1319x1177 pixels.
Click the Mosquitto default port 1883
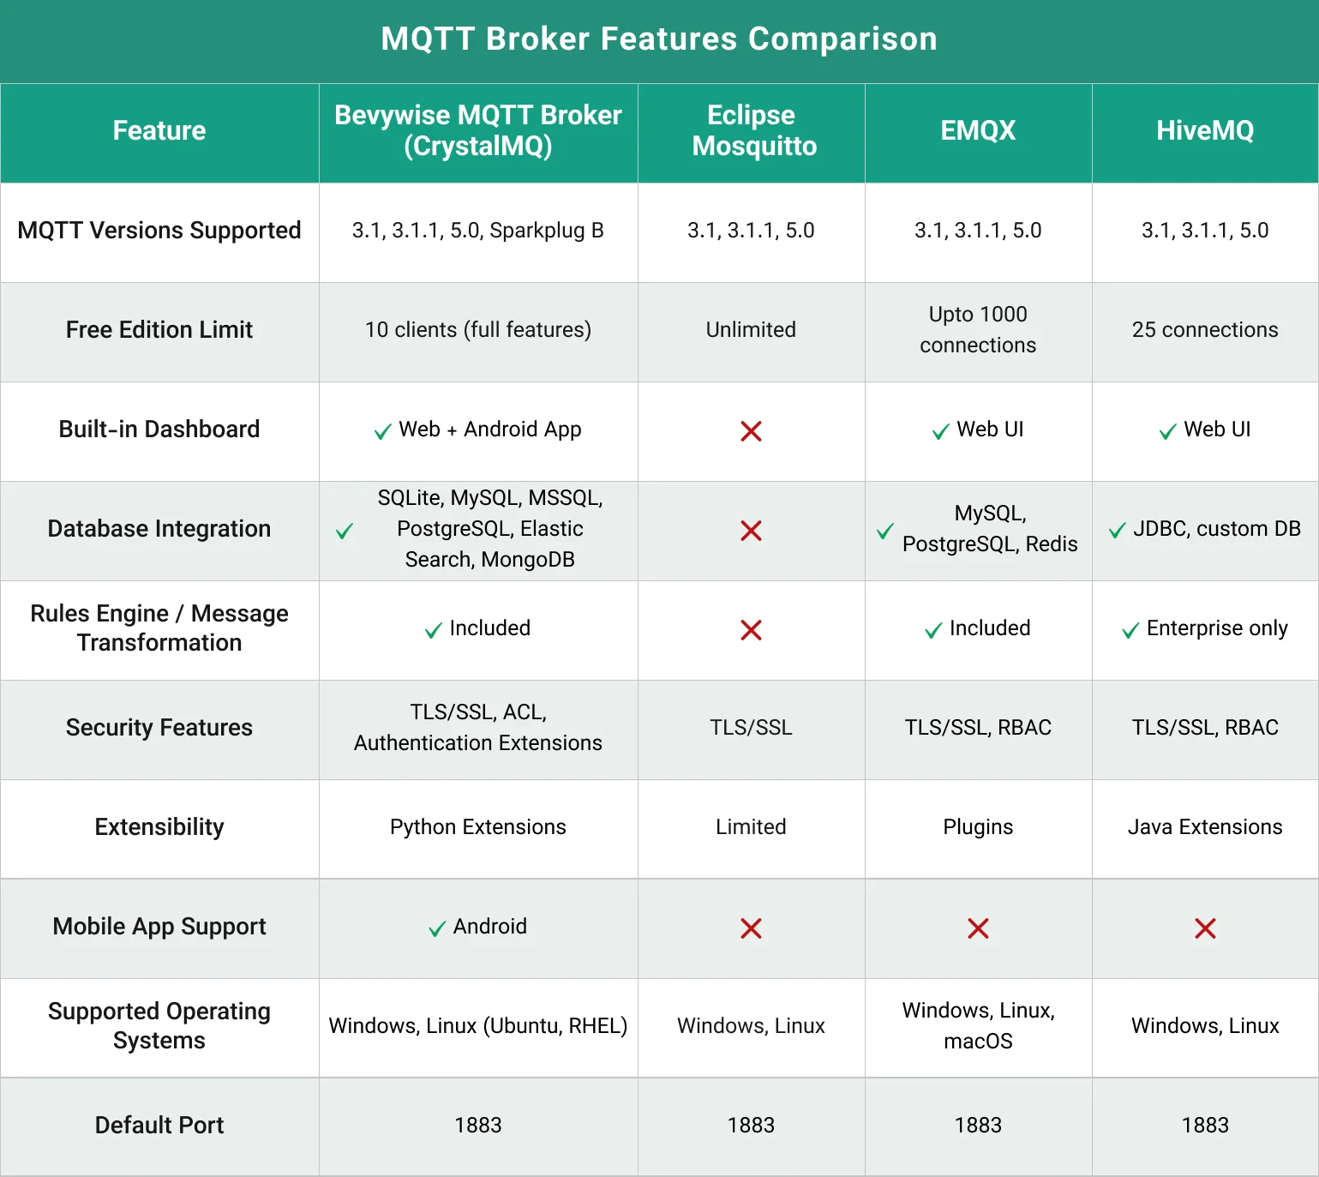[751, 1125]
